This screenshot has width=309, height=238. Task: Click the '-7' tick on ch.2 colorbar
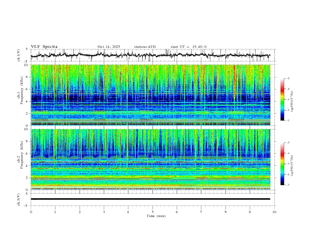tap(288, 185)
